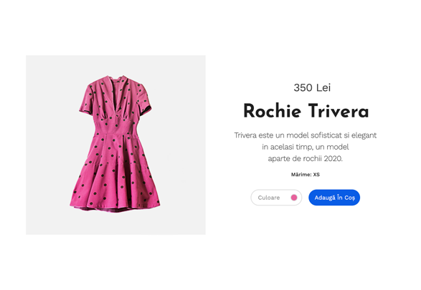Open the Culoare color dropdown
Screen dimensions: 421x290
coord(276,198)
